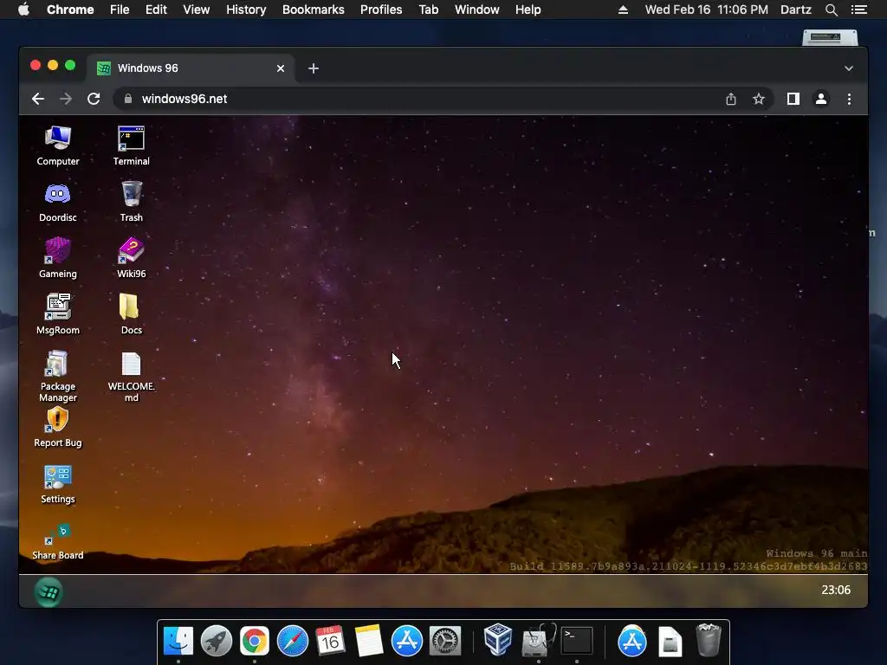
Task: Expand the tab search chevron
Action: pos(849,68)
